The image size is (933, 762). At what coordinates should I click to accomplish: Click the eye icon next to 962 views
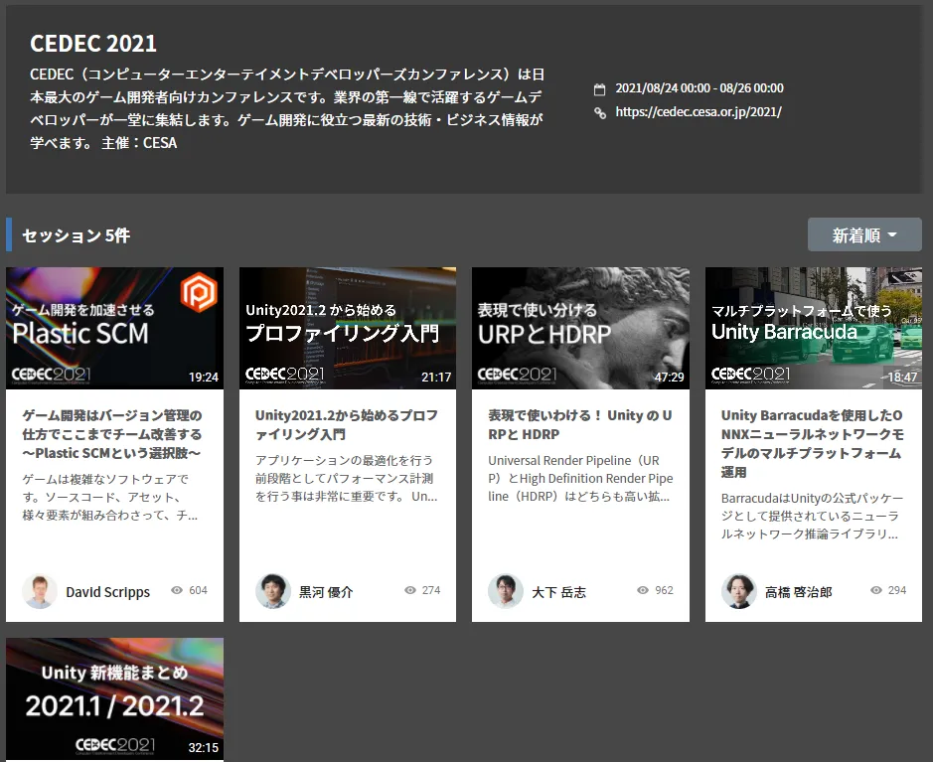[x=643, y=590]
